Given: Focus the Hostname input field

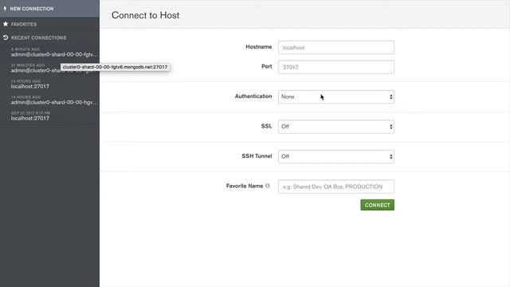Looking at the screenshot, I should point(336,48).
